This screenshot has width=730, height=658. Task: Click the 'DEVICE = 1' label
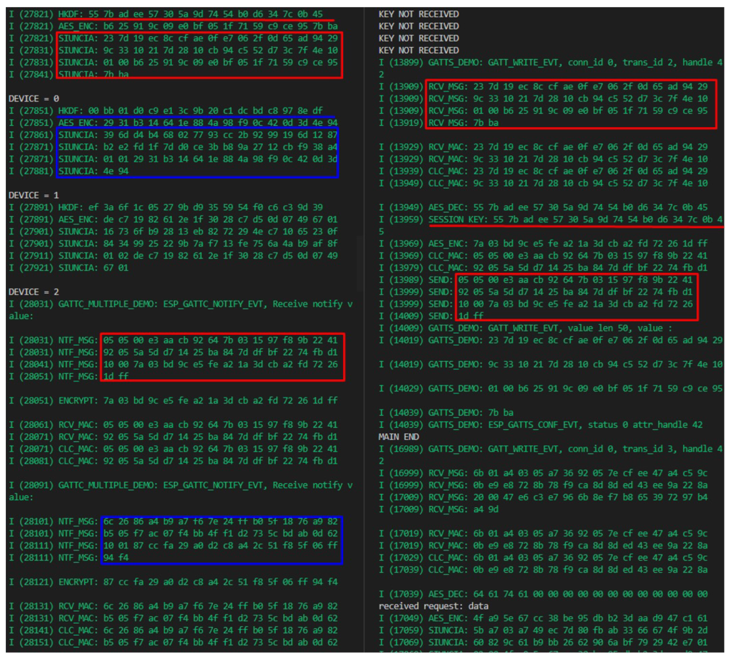[x=34, y=195]
